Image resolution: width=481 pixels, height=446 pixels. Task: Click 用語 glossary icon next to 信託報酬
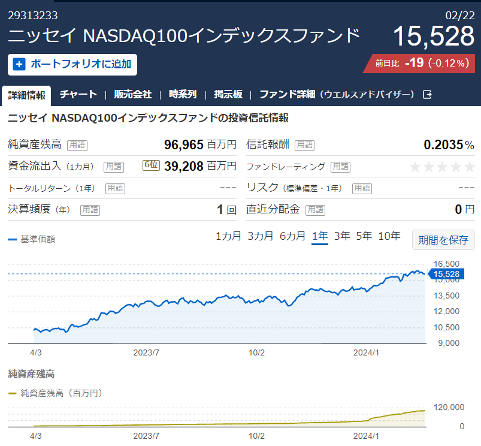pos(305,145)
